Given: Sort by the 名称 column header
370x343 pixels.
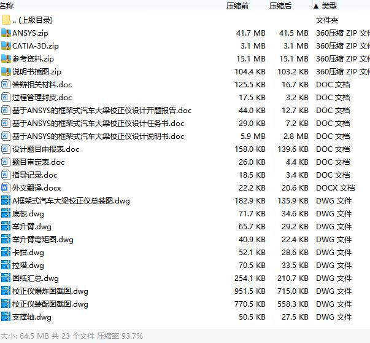Looking at the screenshot, I should pos(7,6).
